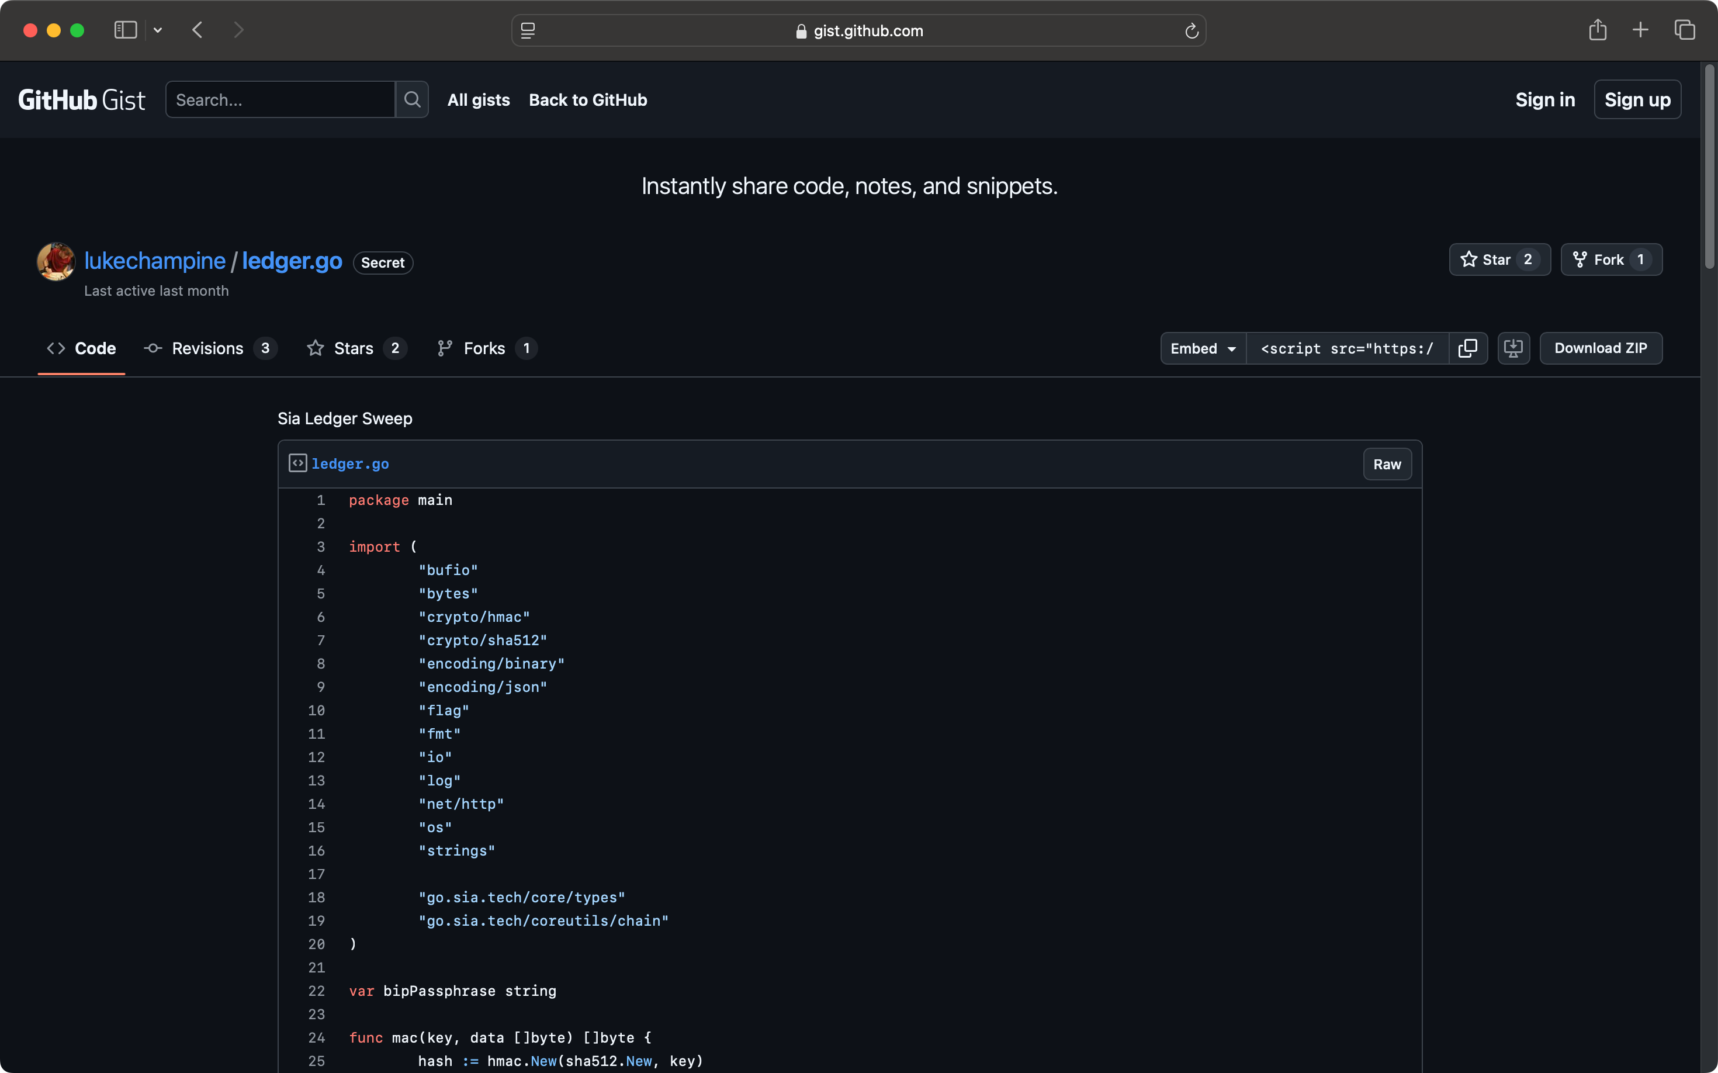1718x1073 pixels.
Task: Click the magnifier search button
Action: point(413,99)
